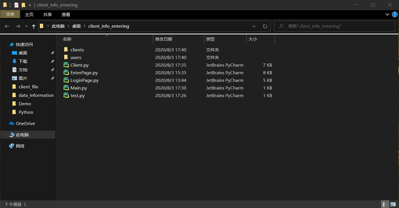Switch to large icons view in status bar
The image size is (399, 208).
(x=393, y=204)
